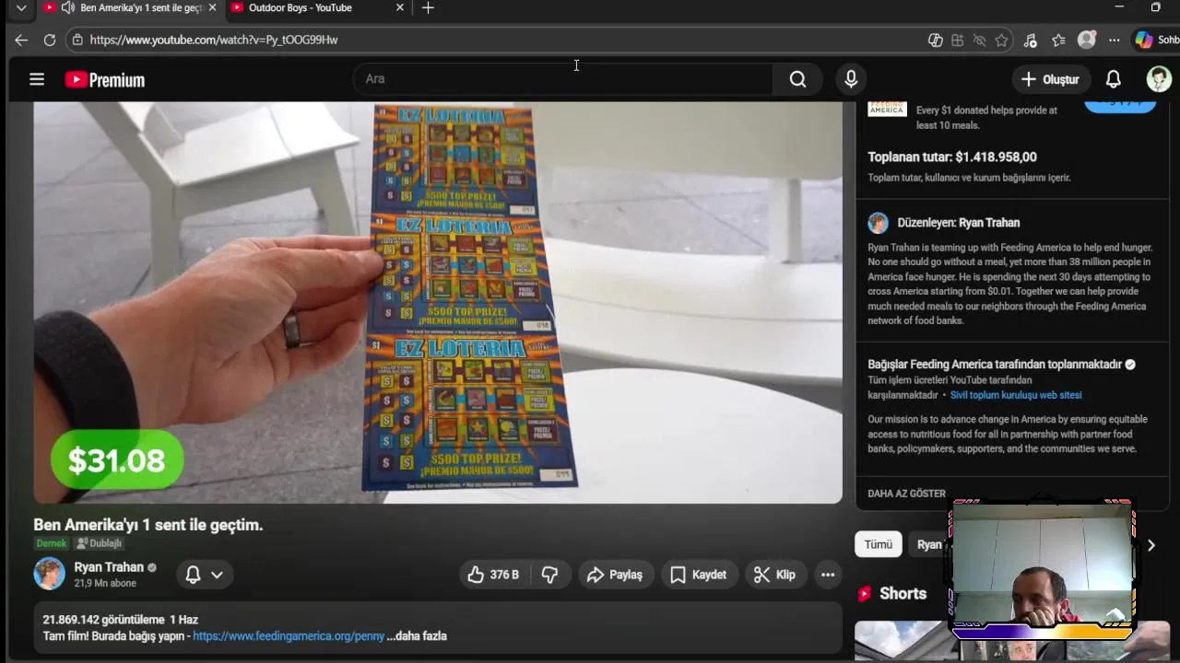The height and width of the screenshot is (663, 1180).
Task: Click the Ara search field
Action: 562,79
